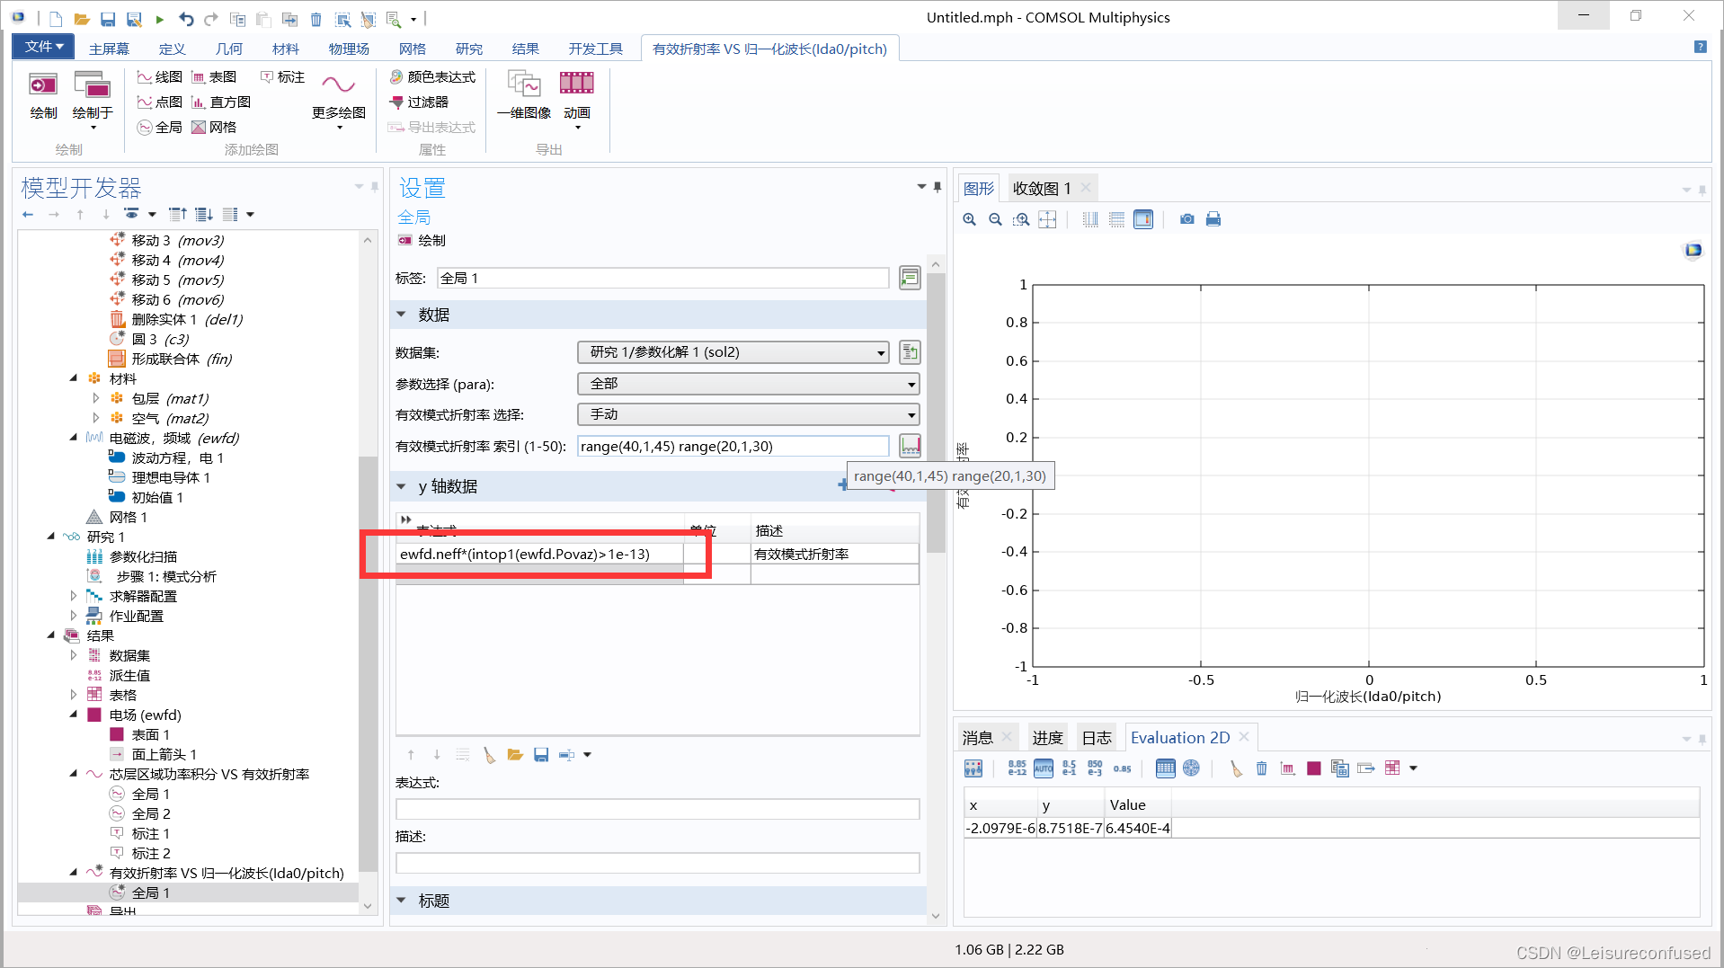Add a 标注 annotation from ribbon
Viewport: 1724px width, 968px height.
click(282, 77)
